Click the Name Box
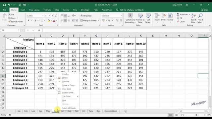Image resolution: width=212 pixels, height=119 pixels. [x=10, y=30]
